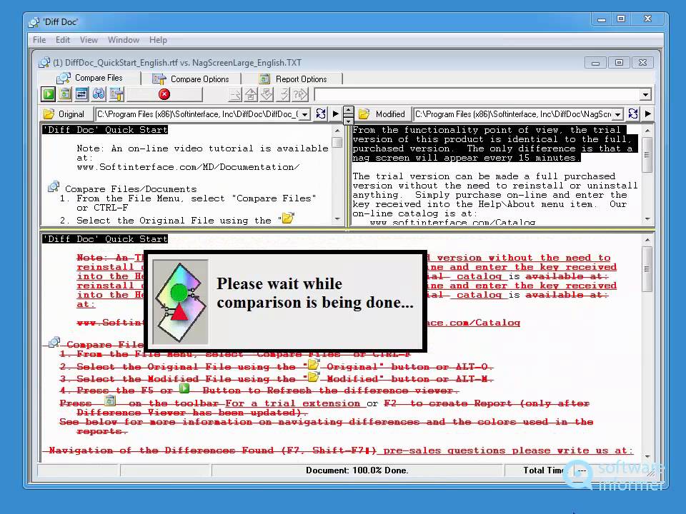Click the splitter up arrow between panes

(348, 110)
